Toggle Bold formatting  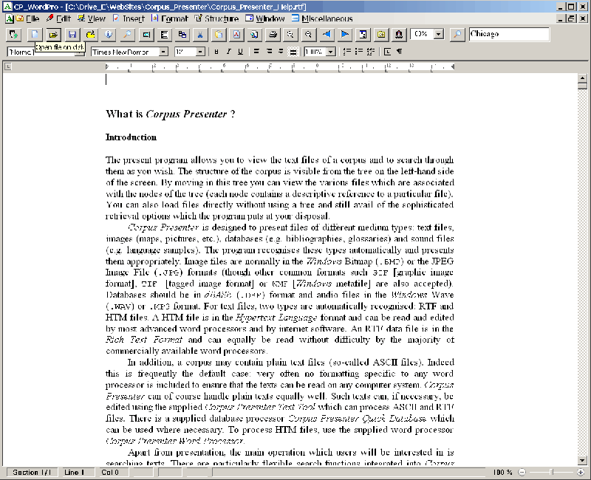[216, 52]
